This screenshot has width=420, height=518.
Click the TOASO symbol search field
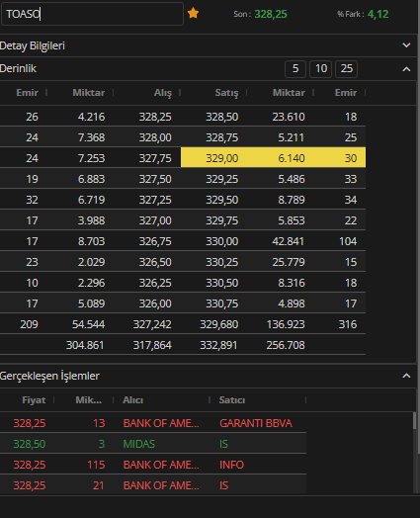(x=92, y=14)
